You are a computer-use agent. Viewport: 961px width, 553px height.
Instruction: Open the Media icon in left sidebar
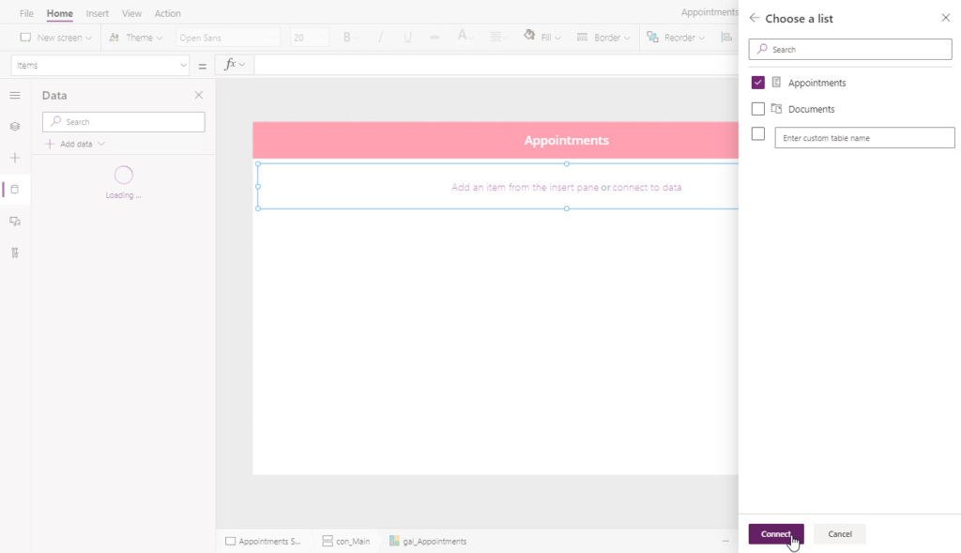(x=15, y=222)
